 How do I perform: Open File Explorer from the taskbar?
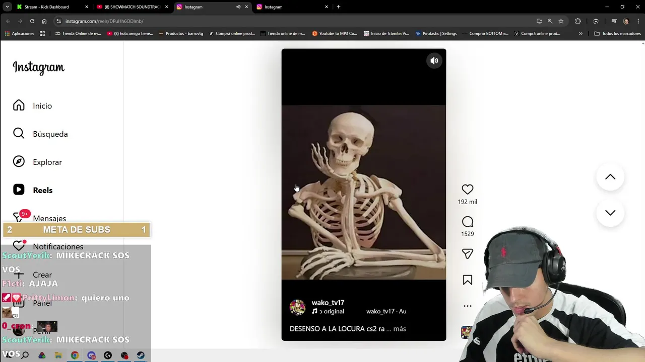pyautogui.click(x=58, y=355)
